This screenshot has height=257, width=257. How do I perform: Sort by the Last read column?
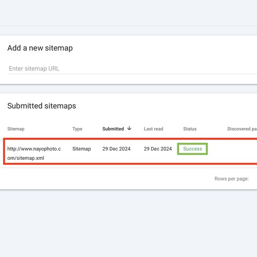[x=153, y=129]
